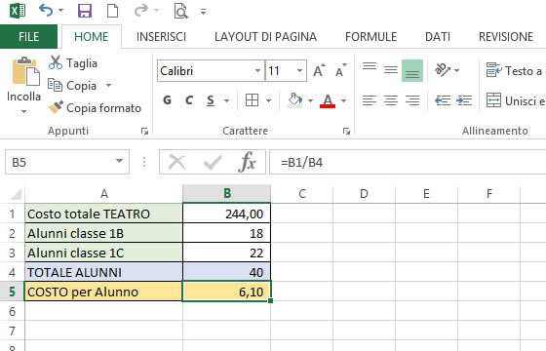Open the font size dropdown showing 11
This screenshot has height=351, width=546.
(299, 70)
